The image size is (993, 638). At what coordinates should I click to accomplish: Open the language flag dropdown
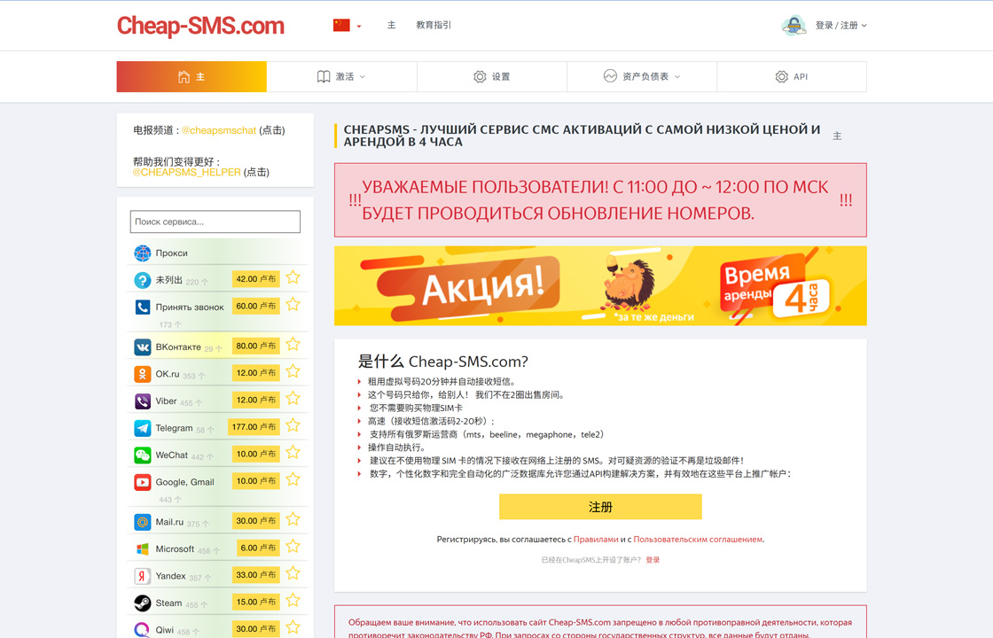coord(347,26)
